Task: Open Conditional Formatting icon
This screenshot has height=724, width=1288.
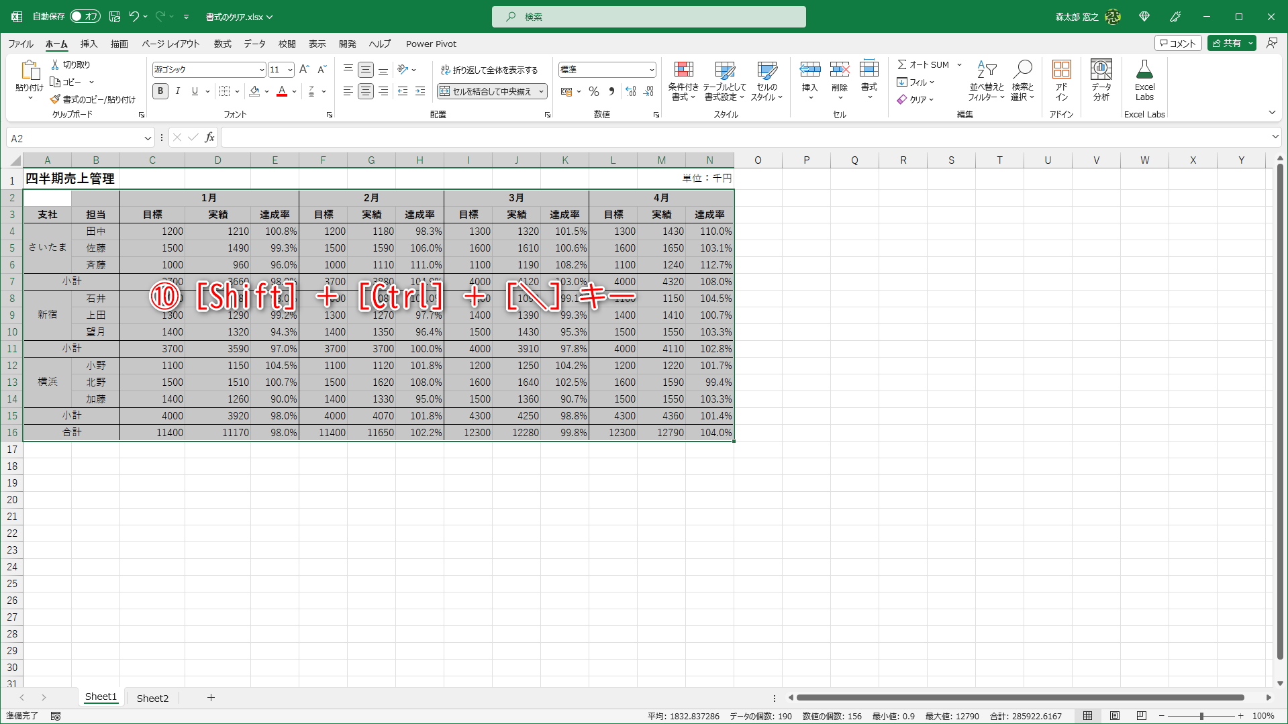Action: pyautogui.click(x=683, y=70)
